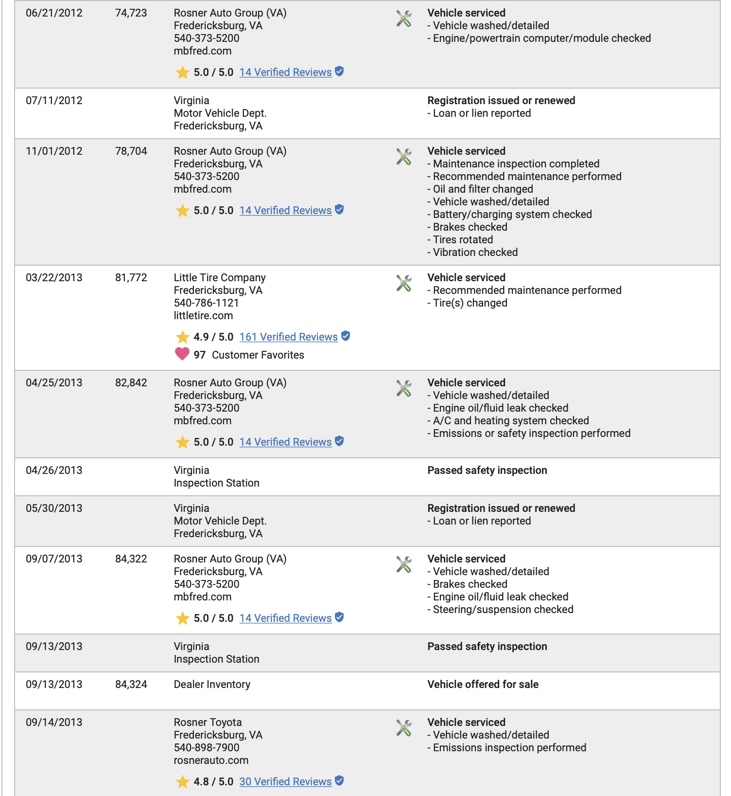Click the service wrench icon for 06/21/2012

404,18
